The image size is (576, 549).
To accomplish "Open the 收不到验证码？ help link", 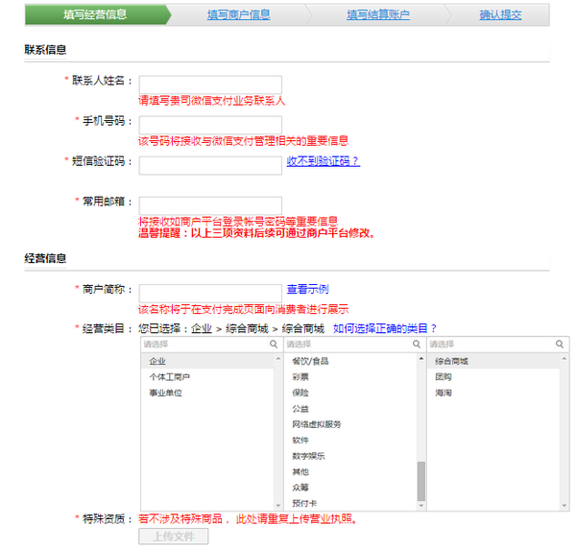I will [x=323, y=161].
